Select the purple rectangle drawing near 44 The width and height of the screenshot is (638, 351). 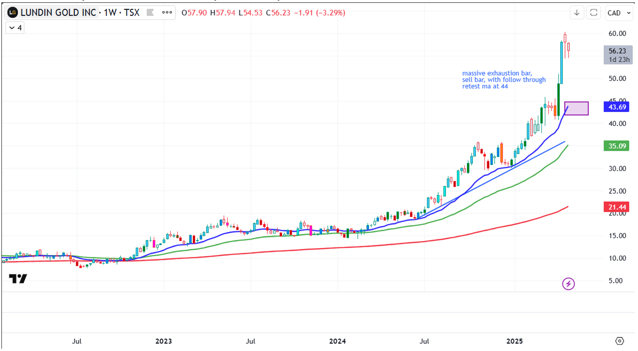(x=576, y=108)
